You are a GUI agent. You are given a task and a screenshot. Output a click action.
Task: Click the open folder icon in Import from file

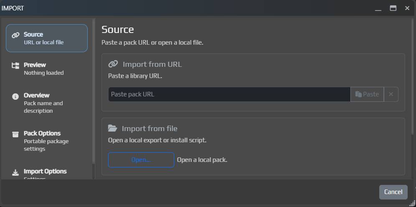(x=112, y=129)
